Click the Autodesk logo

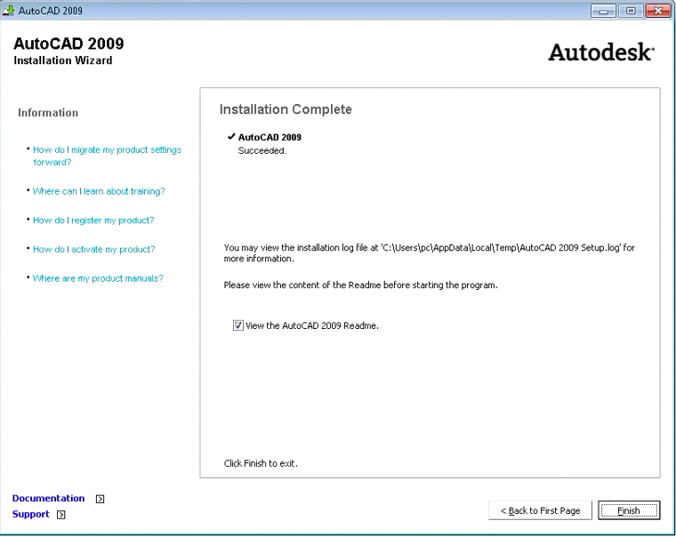pyautogui.click(x=601, y=52)
